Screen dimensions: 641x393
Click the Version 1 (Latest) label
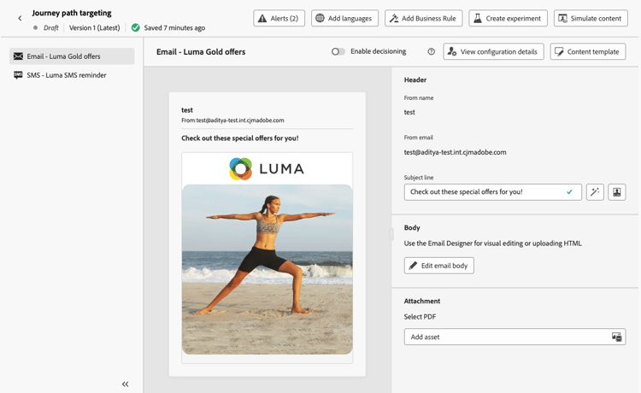click(94, 28)
